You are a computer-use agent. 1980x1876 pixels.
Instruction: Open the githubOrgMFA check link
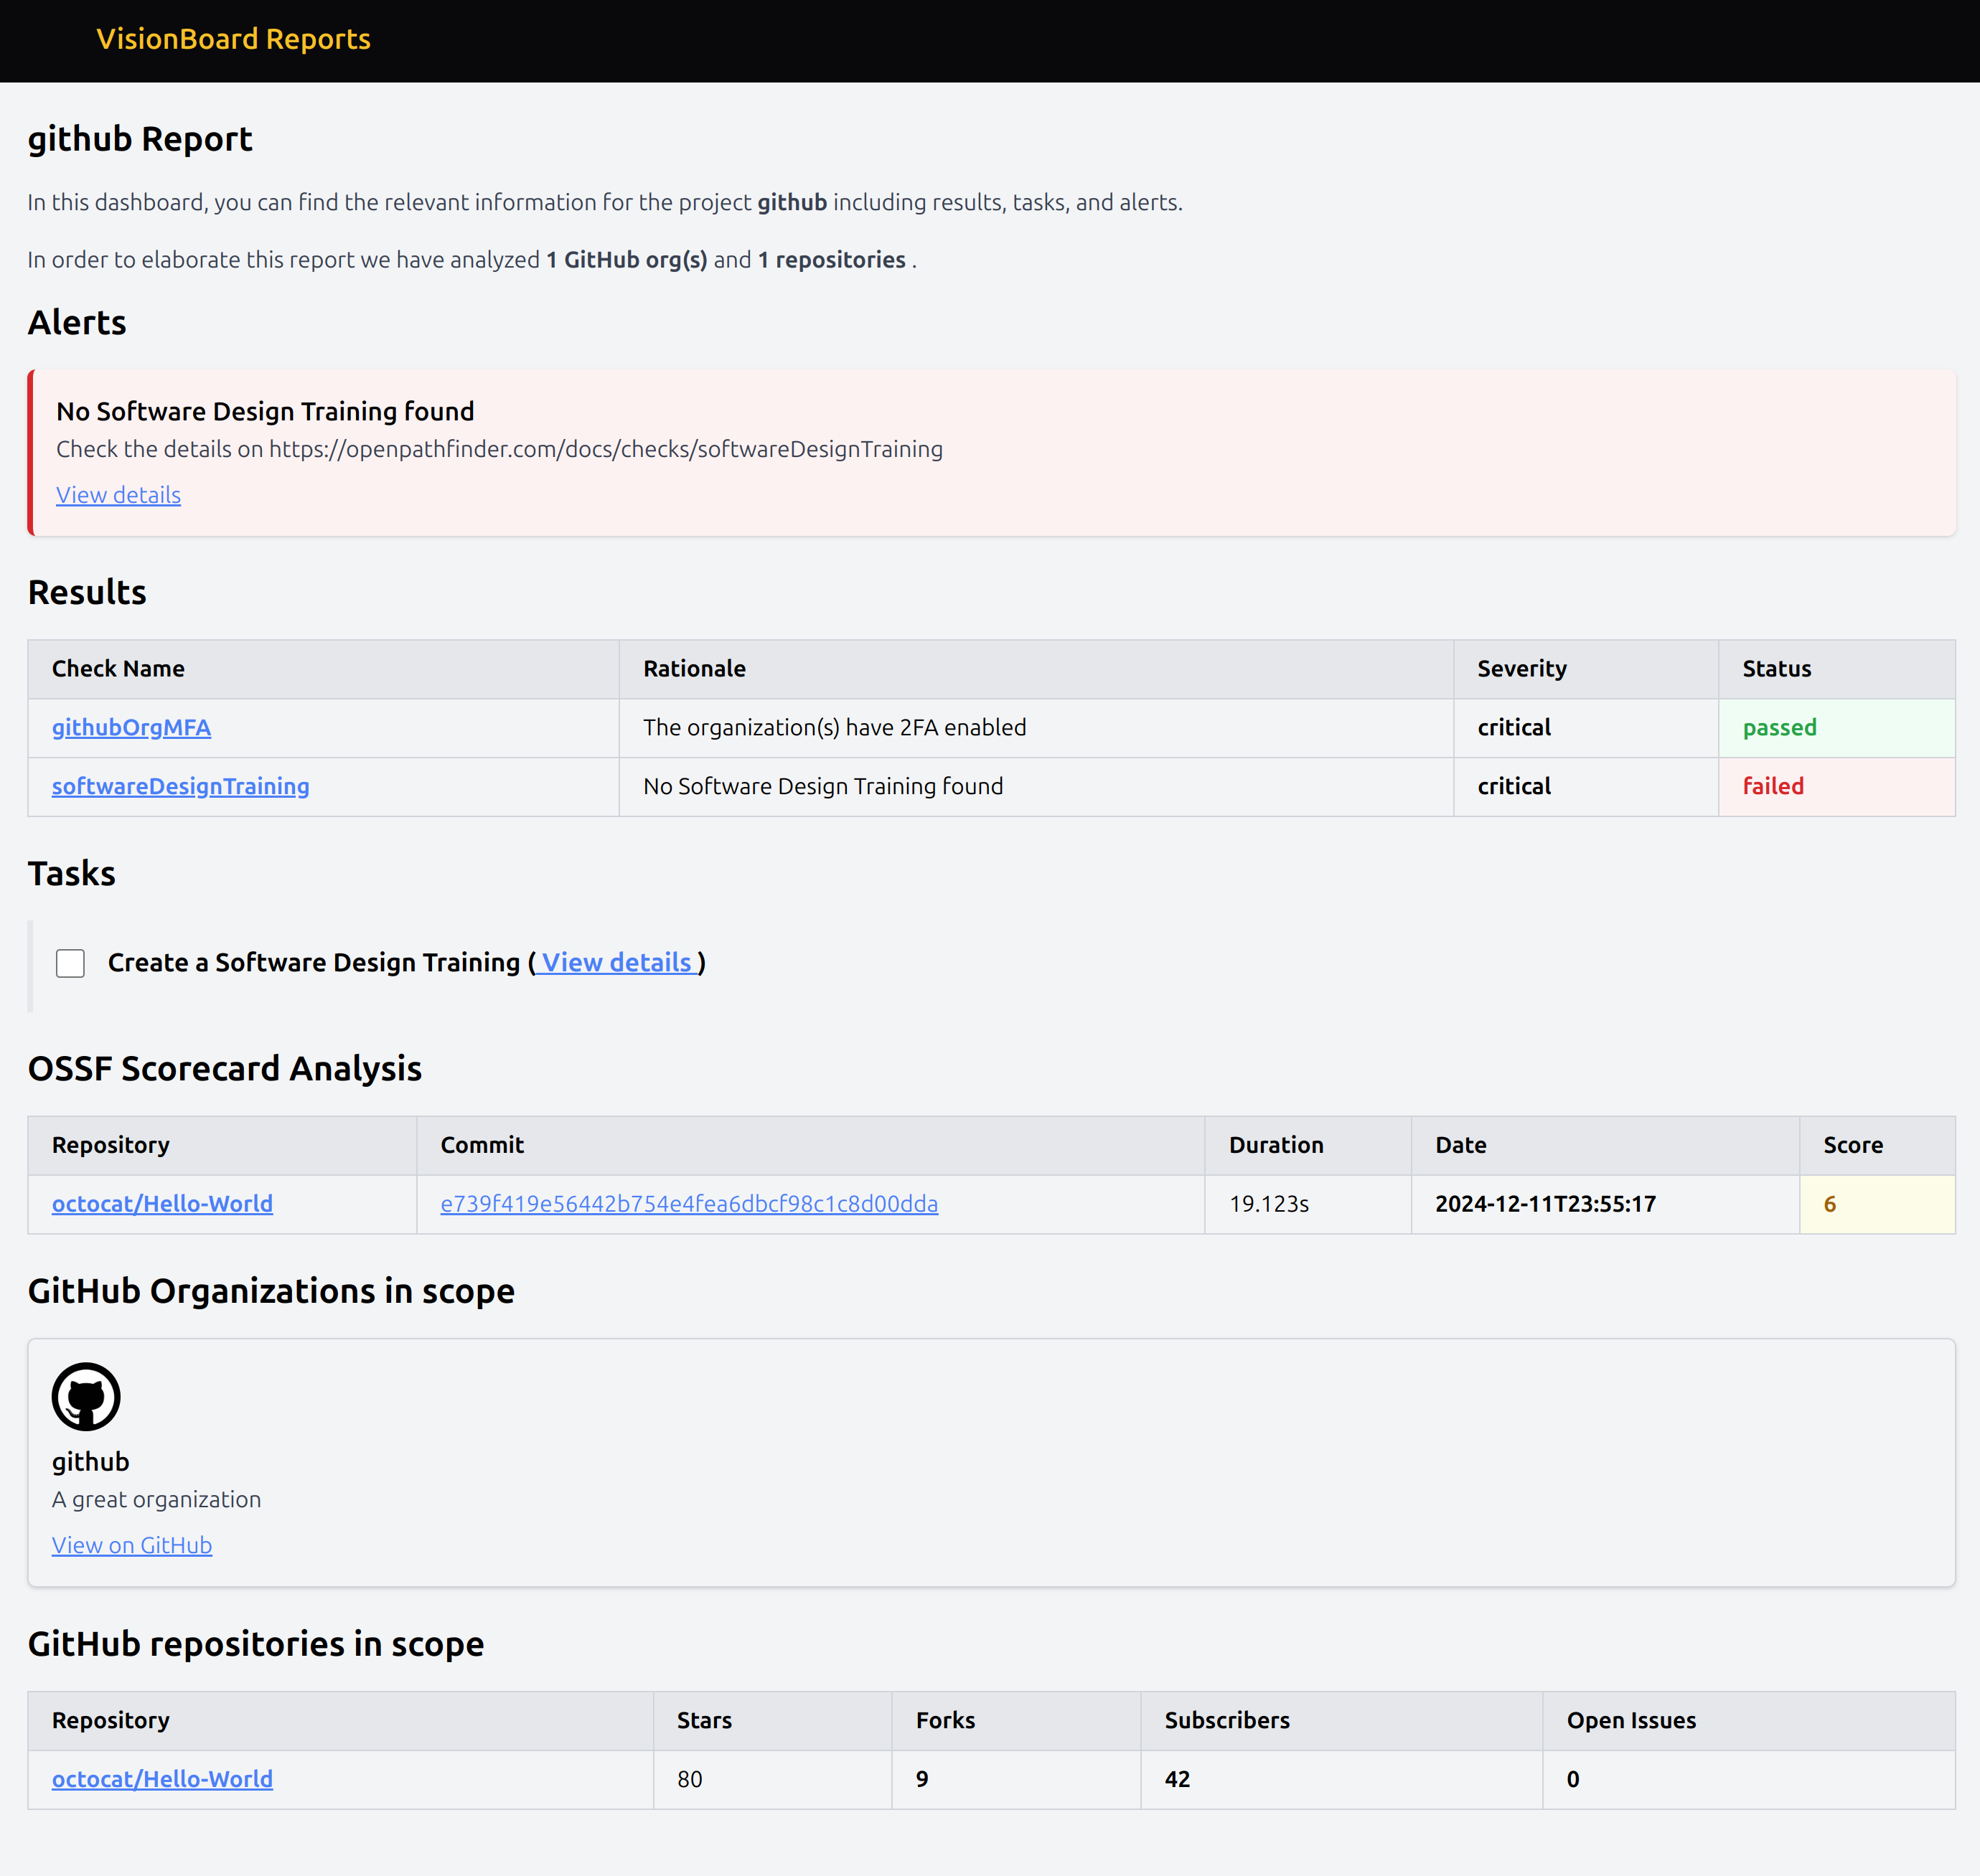pyautogui.click(x=131, y=727)
